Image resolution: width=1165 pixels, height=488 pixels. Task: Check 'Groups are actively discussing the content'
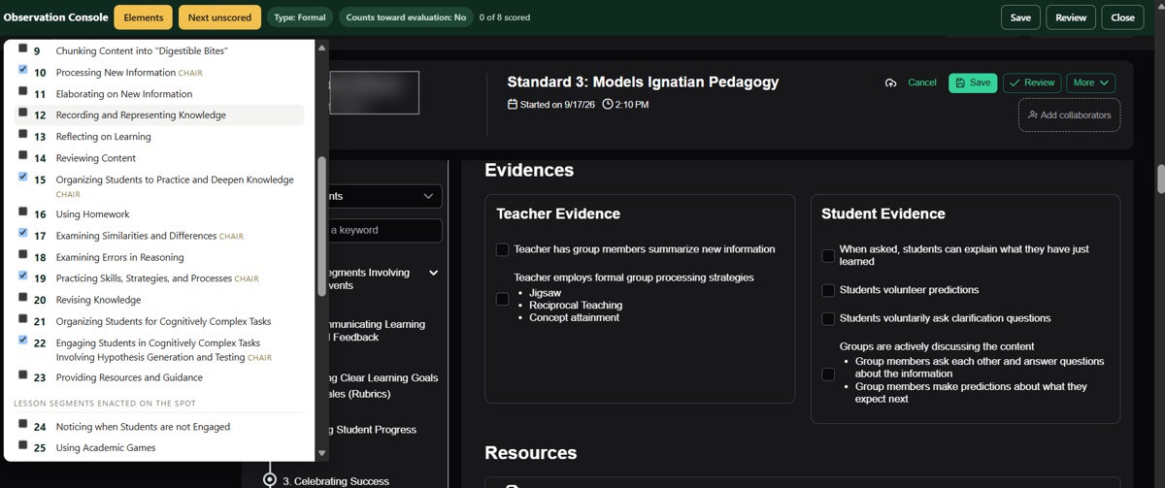828,374
